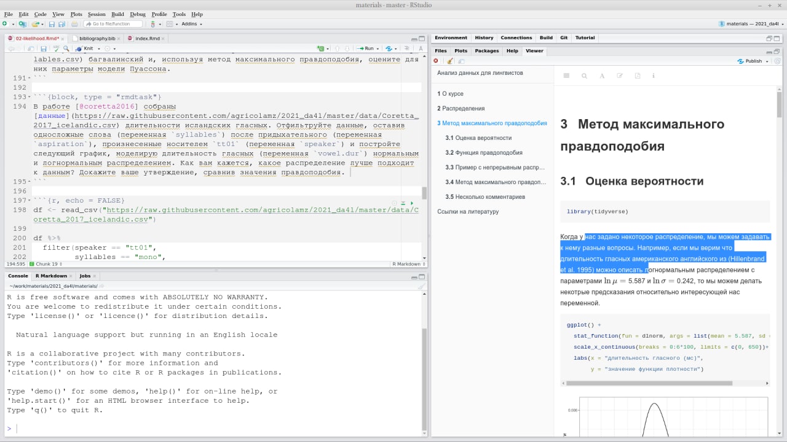Click Run All Chunks Above icon in chunk 19
The width and height of the screenshot is (787, 442).
click(x=403, y=203)
